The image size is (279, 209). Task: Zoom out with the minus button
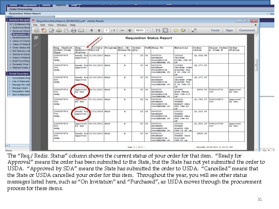click(x=122, y=31)
